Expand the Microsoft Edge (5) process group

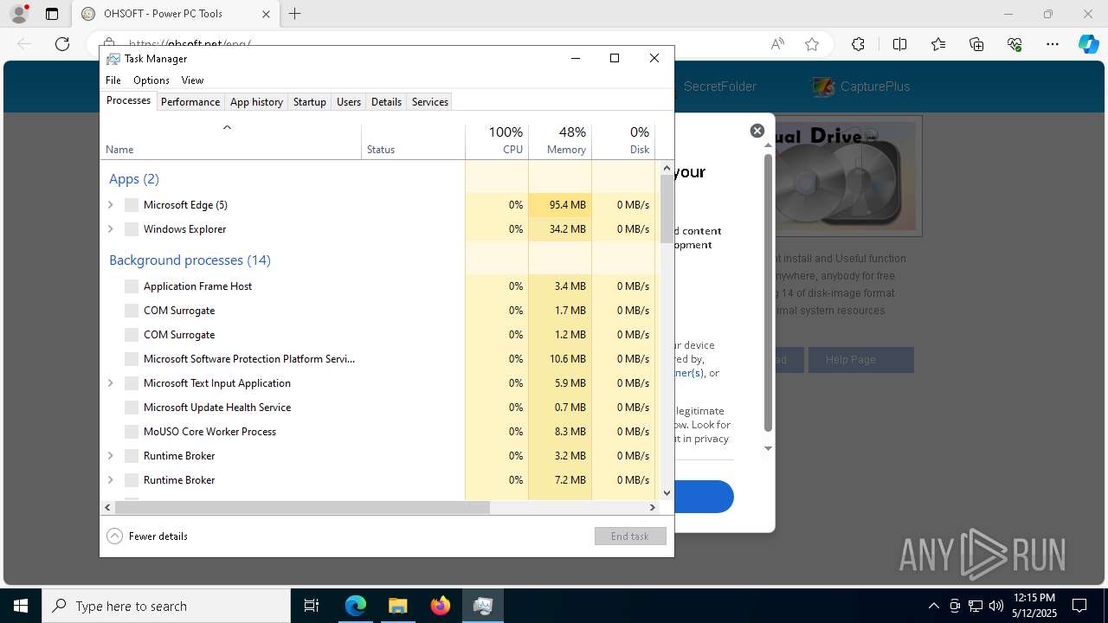pyautogui.click(x=110, y=205)
